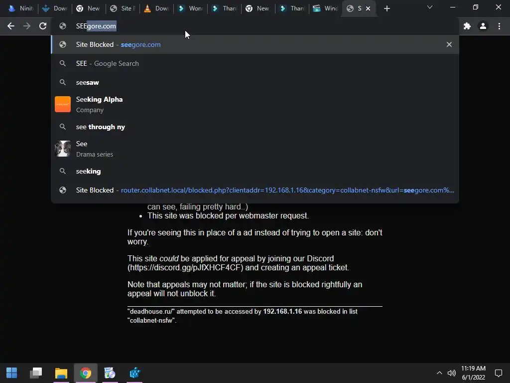Screen dimensions: 510x383
Task: Open the blue gear taskbar app
Action: click(134, 373)
